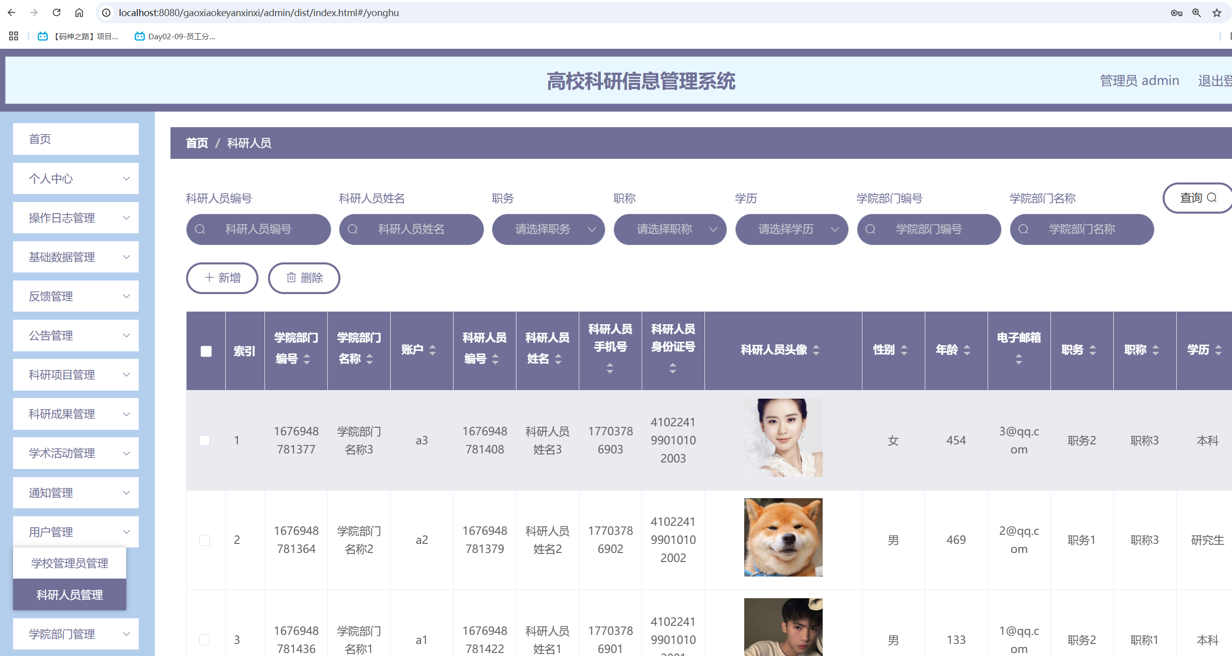This screenshot has width=1232, height=656.
Task: Focus the 学院部门名称 search field
Action: point(1082,229)
